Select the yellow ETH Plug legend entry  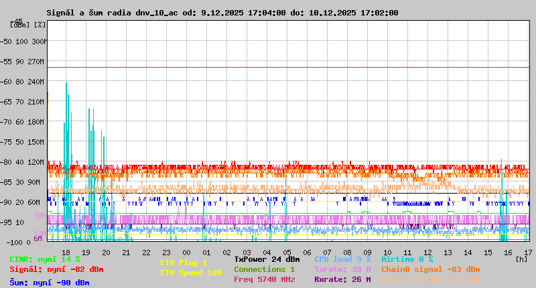tap(184, 263)
